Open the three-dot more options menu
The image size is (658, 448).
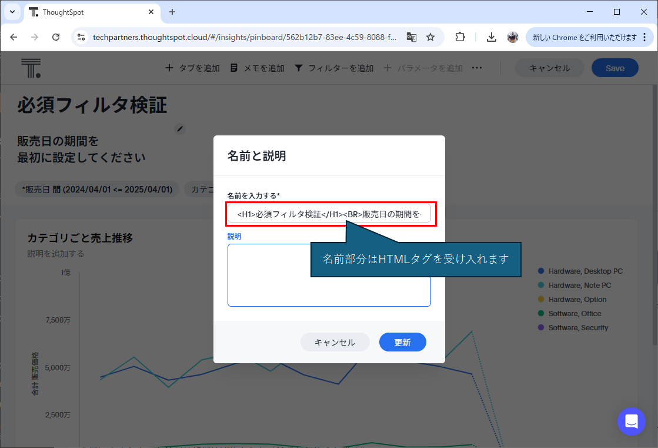(477, 68)
